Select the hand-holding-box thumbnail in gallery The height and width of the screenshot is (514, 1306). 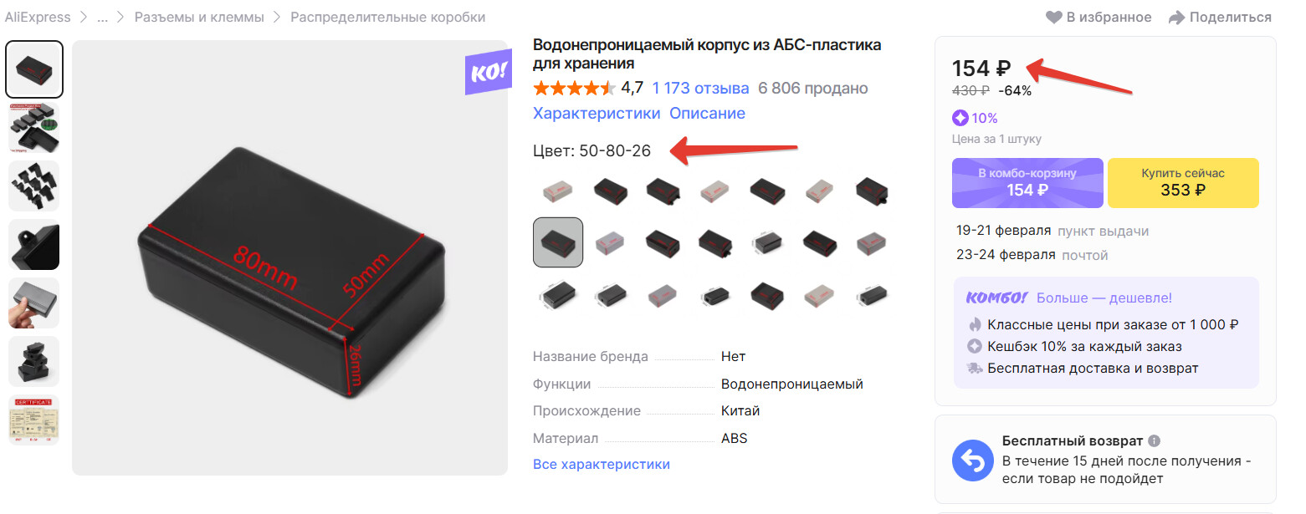34,303
